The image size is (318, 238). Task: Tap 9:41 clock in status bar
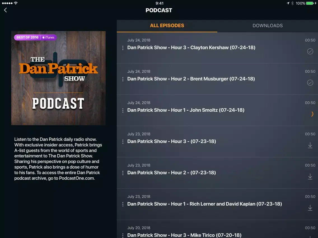(x=160, y=3)
